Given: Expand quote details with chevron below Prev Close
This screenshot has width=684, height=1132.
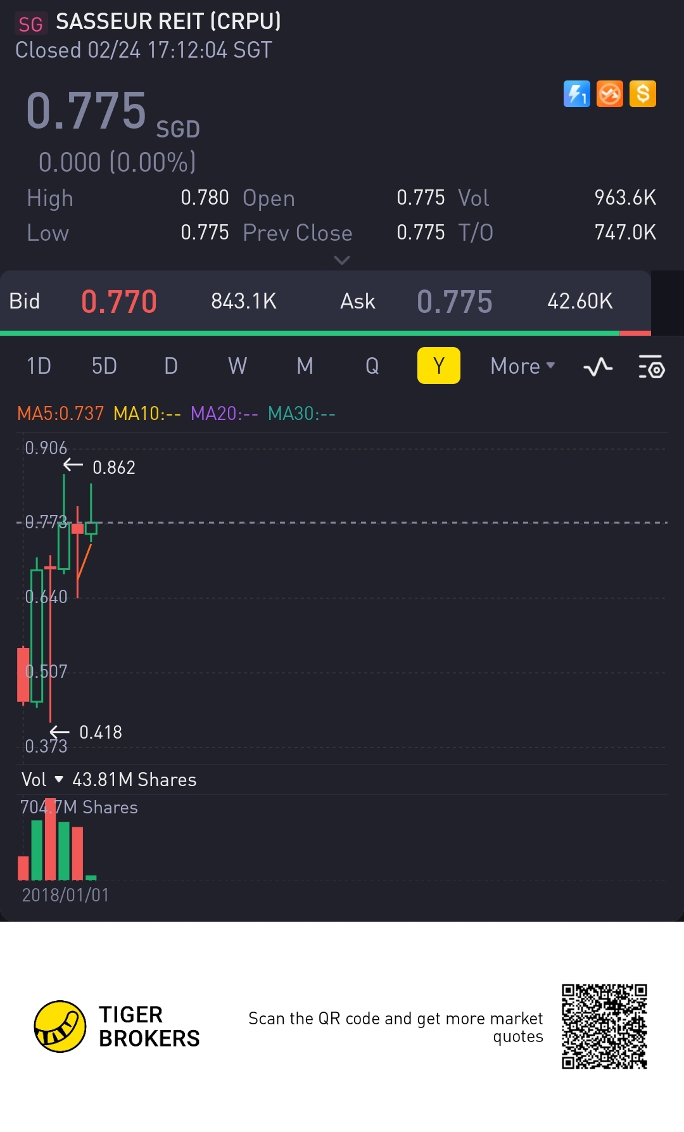Looking at the screenshot, I should click(x=341, y=260).
